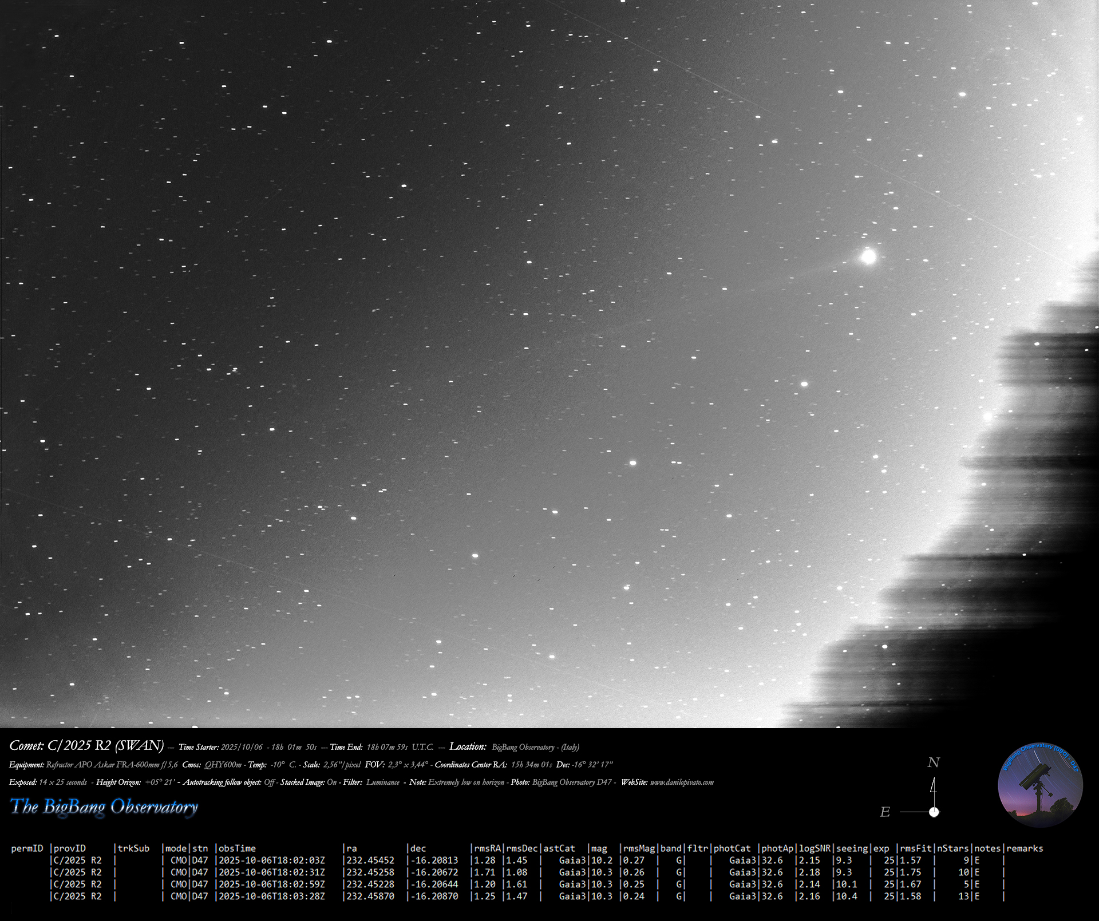Viewport: 1099px width, 921px height.
Task: Select the obsTime column header
Action: pyautogui.click(x=238, y=848)
